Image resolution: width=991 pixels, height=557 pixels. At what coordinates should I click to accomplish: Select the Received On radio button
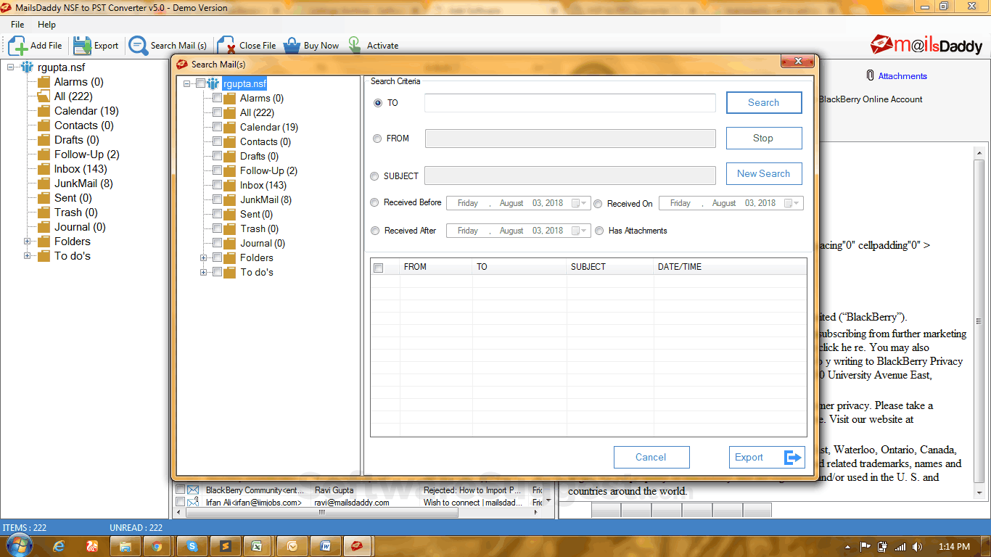pyautogui.click(x=599, y=204)
